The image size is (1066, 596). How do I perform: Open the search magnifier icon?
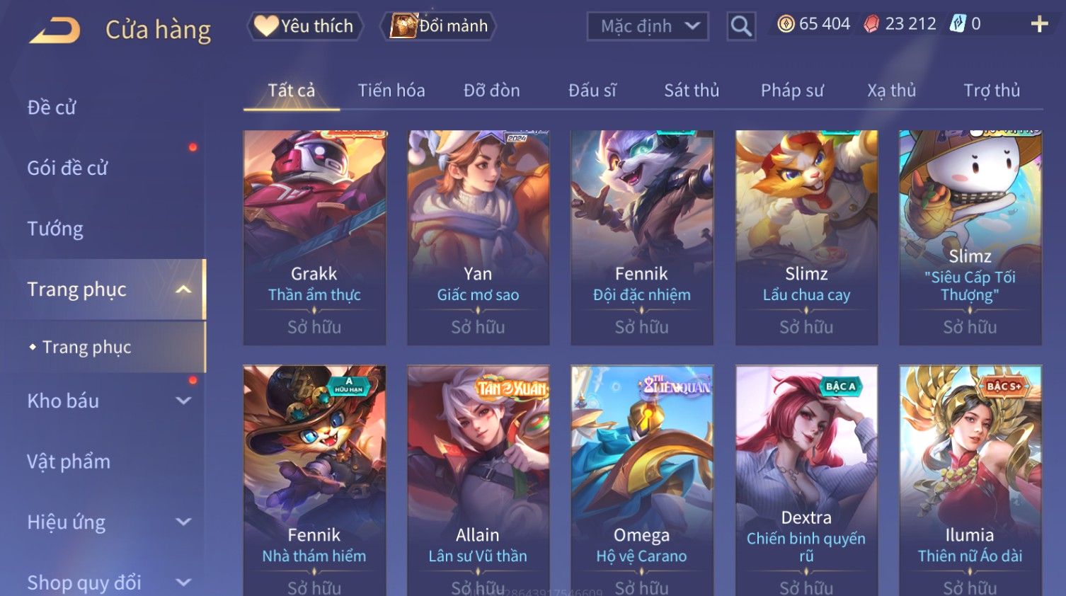tap(741, 26)
